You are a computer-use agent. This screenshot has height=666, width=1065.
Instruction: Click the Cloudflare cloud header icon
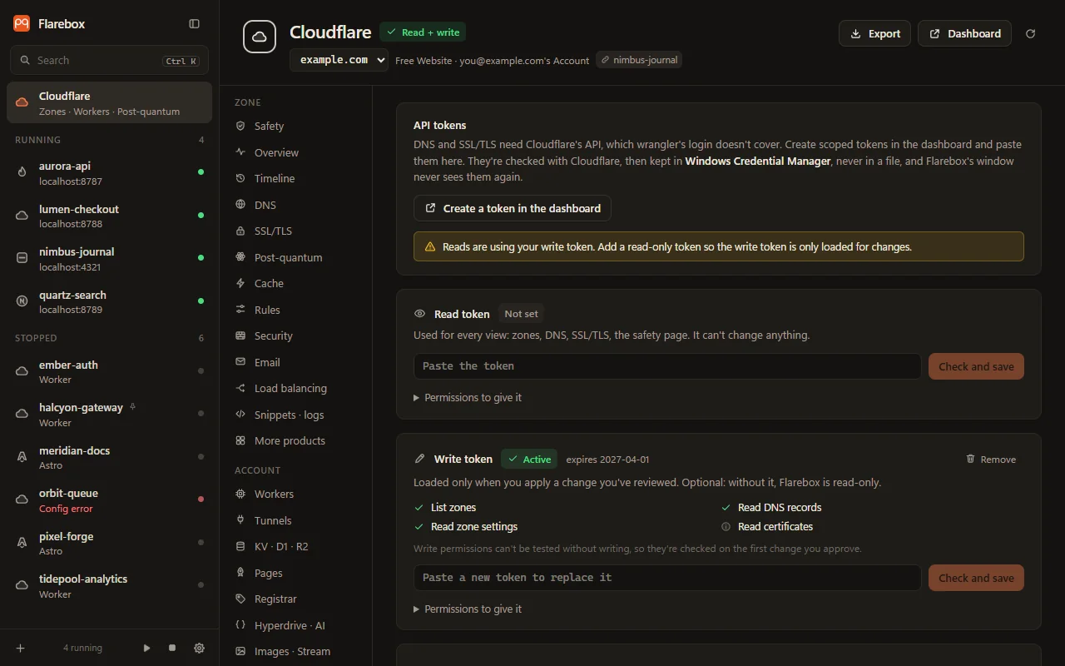pos(260,37)
